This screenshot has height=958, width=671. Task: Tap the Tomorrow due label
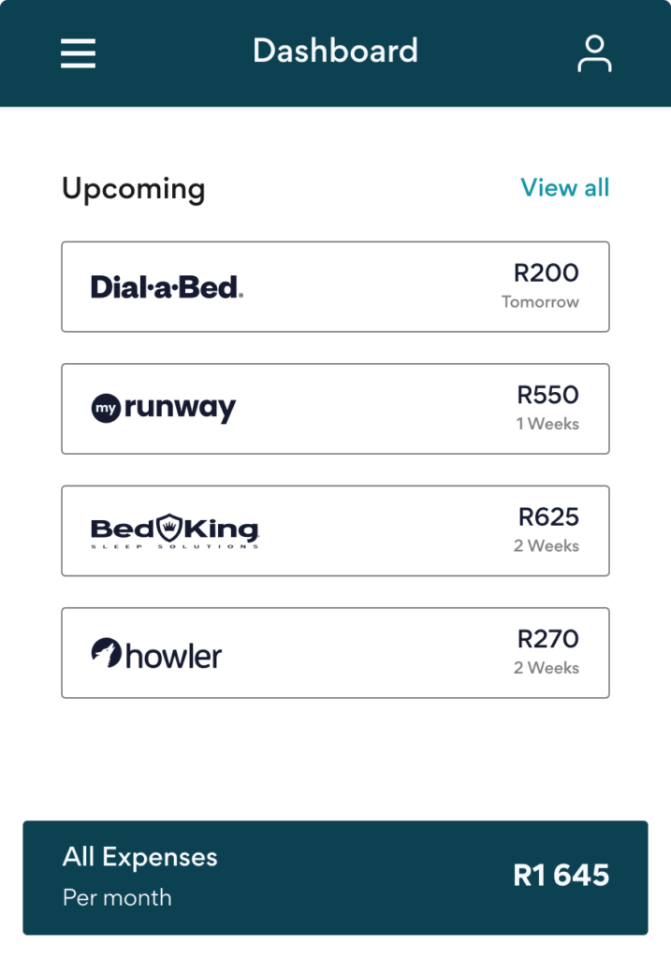point(540,302)
